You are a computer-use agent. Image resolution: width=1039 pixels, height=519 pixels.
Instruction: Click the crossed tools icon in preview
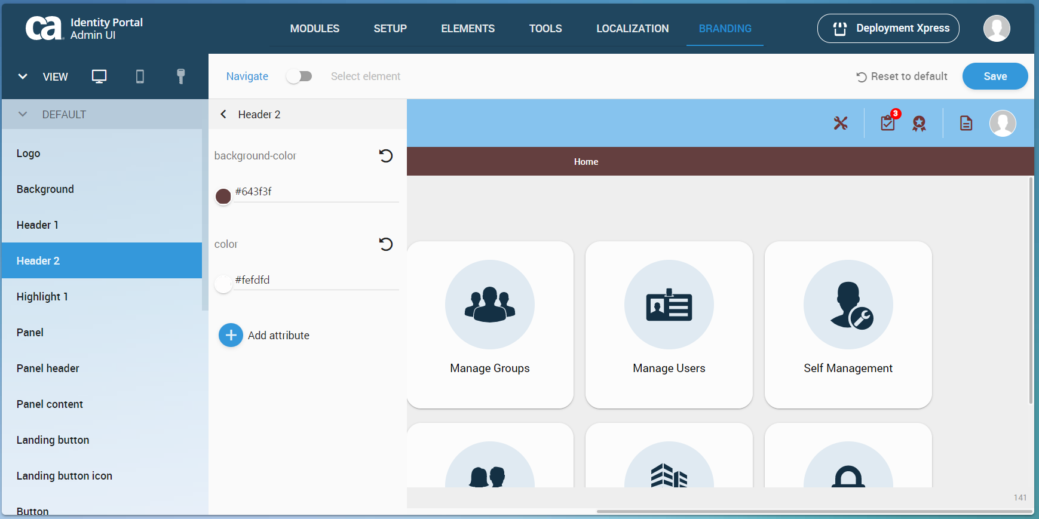pyautogui.click(x=841, y=123)
